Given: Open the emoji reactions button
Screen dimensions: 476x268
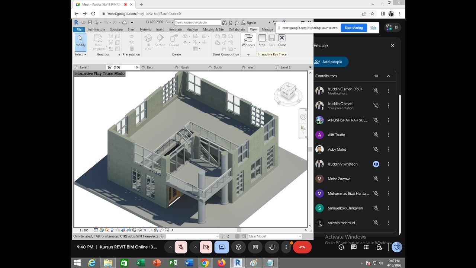Looking at the screenshot, I should (238, 247).
